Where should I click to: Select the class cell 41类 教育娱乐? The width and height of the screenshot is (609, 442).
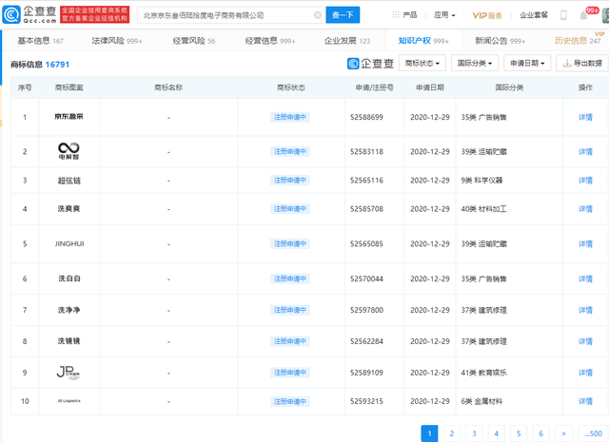484,373
